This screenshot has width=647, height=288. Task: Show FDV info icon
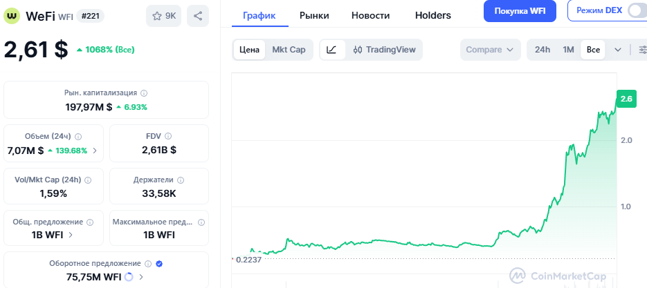[168, 136]
